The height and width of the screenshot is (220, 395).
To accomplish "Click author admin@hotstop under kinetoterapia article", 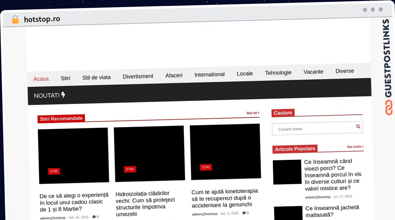I will click(x=205, y=214).
